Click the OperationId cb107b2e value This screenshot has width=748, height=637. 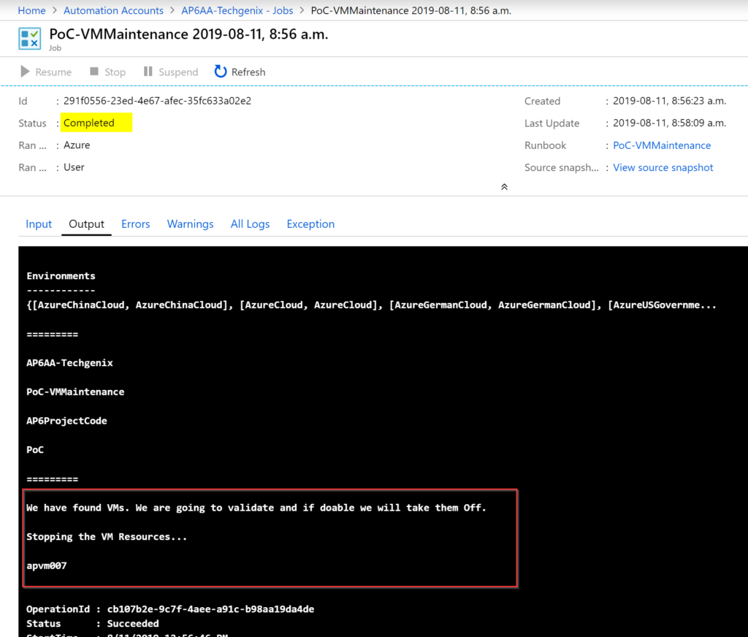[210, 609]
